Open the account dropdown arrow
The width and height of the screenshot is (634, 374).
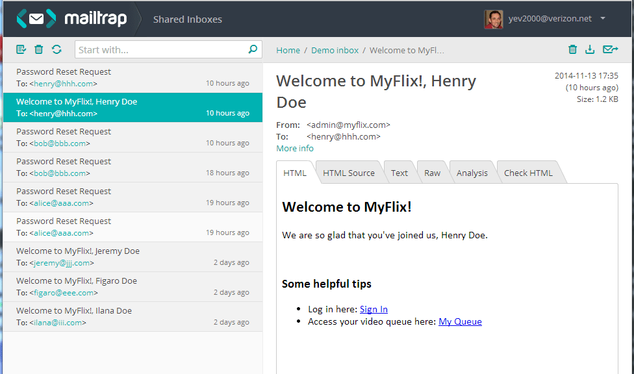pos(603,19)
